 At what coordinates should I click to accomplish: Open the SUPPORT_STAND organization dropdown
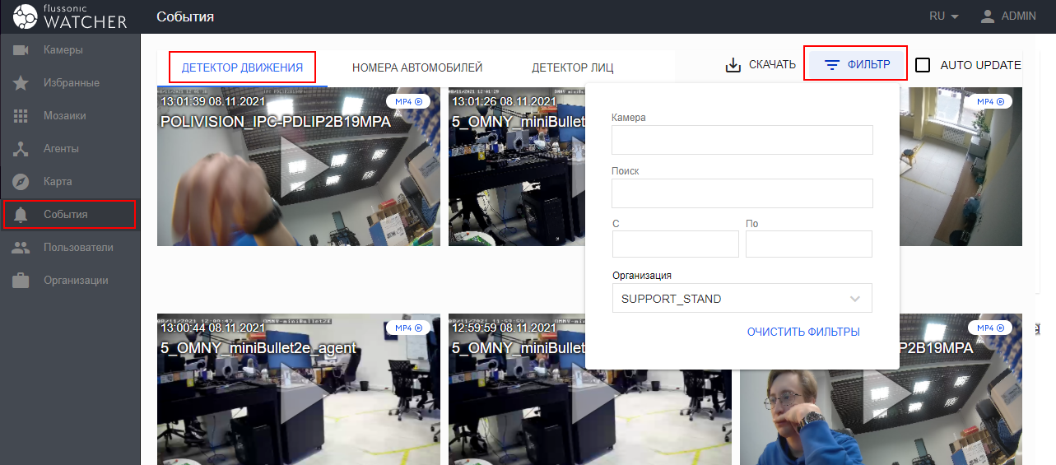pos(742,299)
